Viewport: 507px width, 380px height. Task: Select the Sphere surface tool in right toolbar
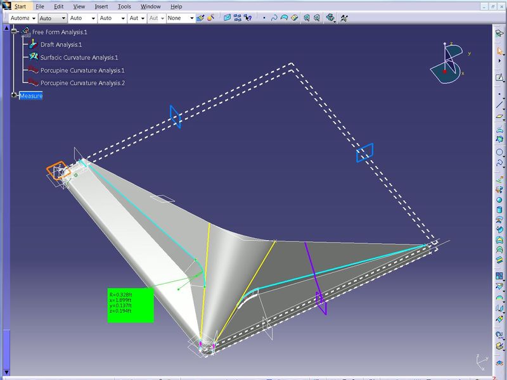[x=499, y=200]
